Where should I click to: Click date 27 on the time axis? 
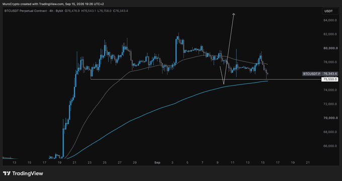(120, 162)
